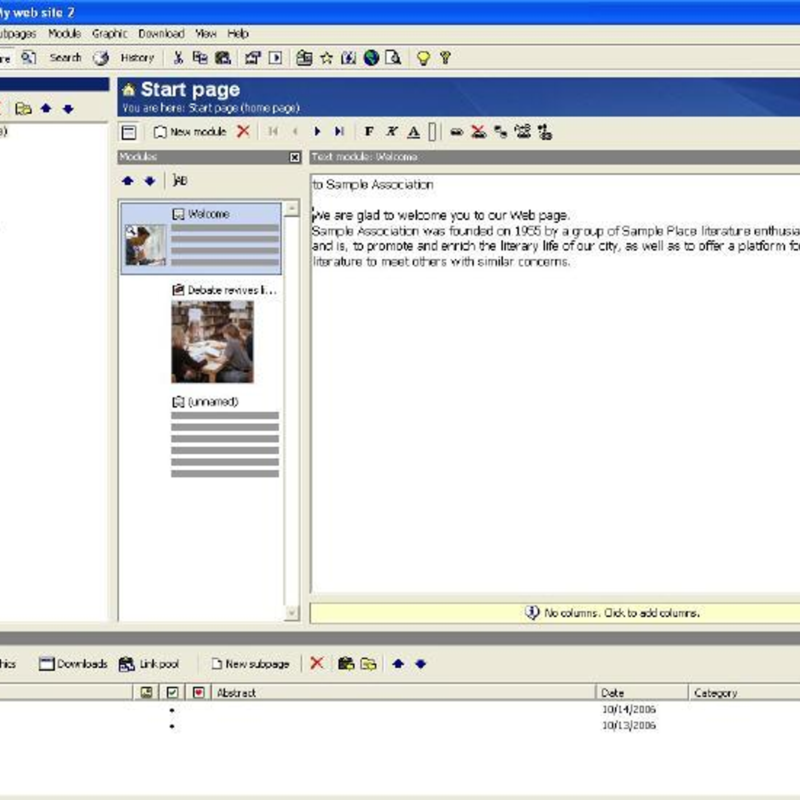The image size is (800, 800).
Task: Click the lightning page icon before the globe
Action: [348, 58]
